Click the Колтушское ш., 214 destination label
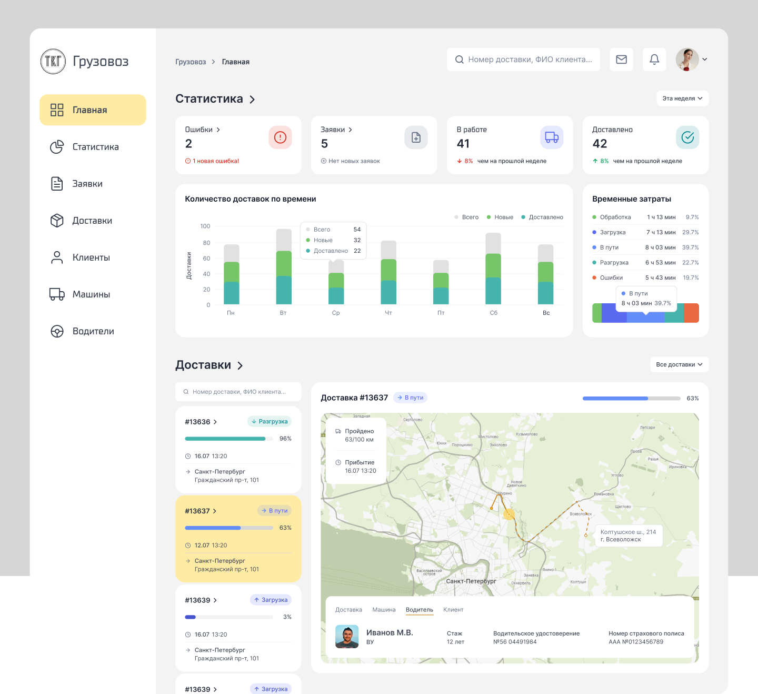This screenshot has width=758, height=694. [628, 536]
